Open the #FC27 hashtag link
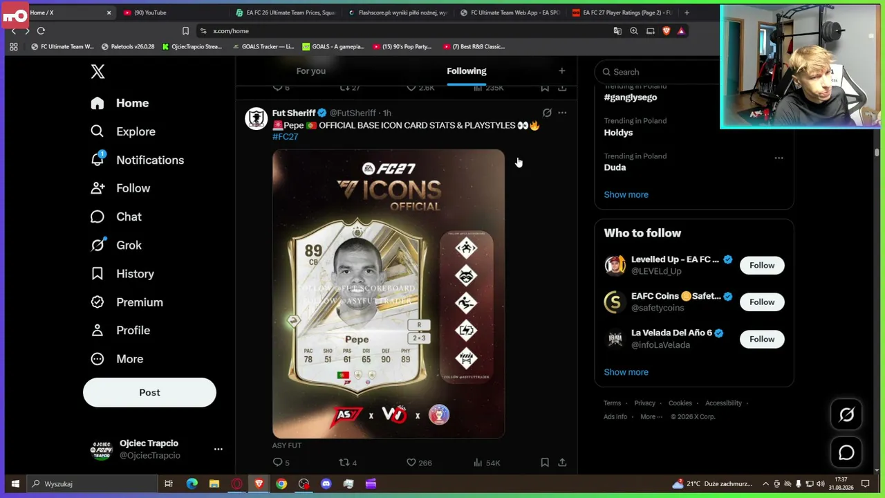 (x=285, y=137)
